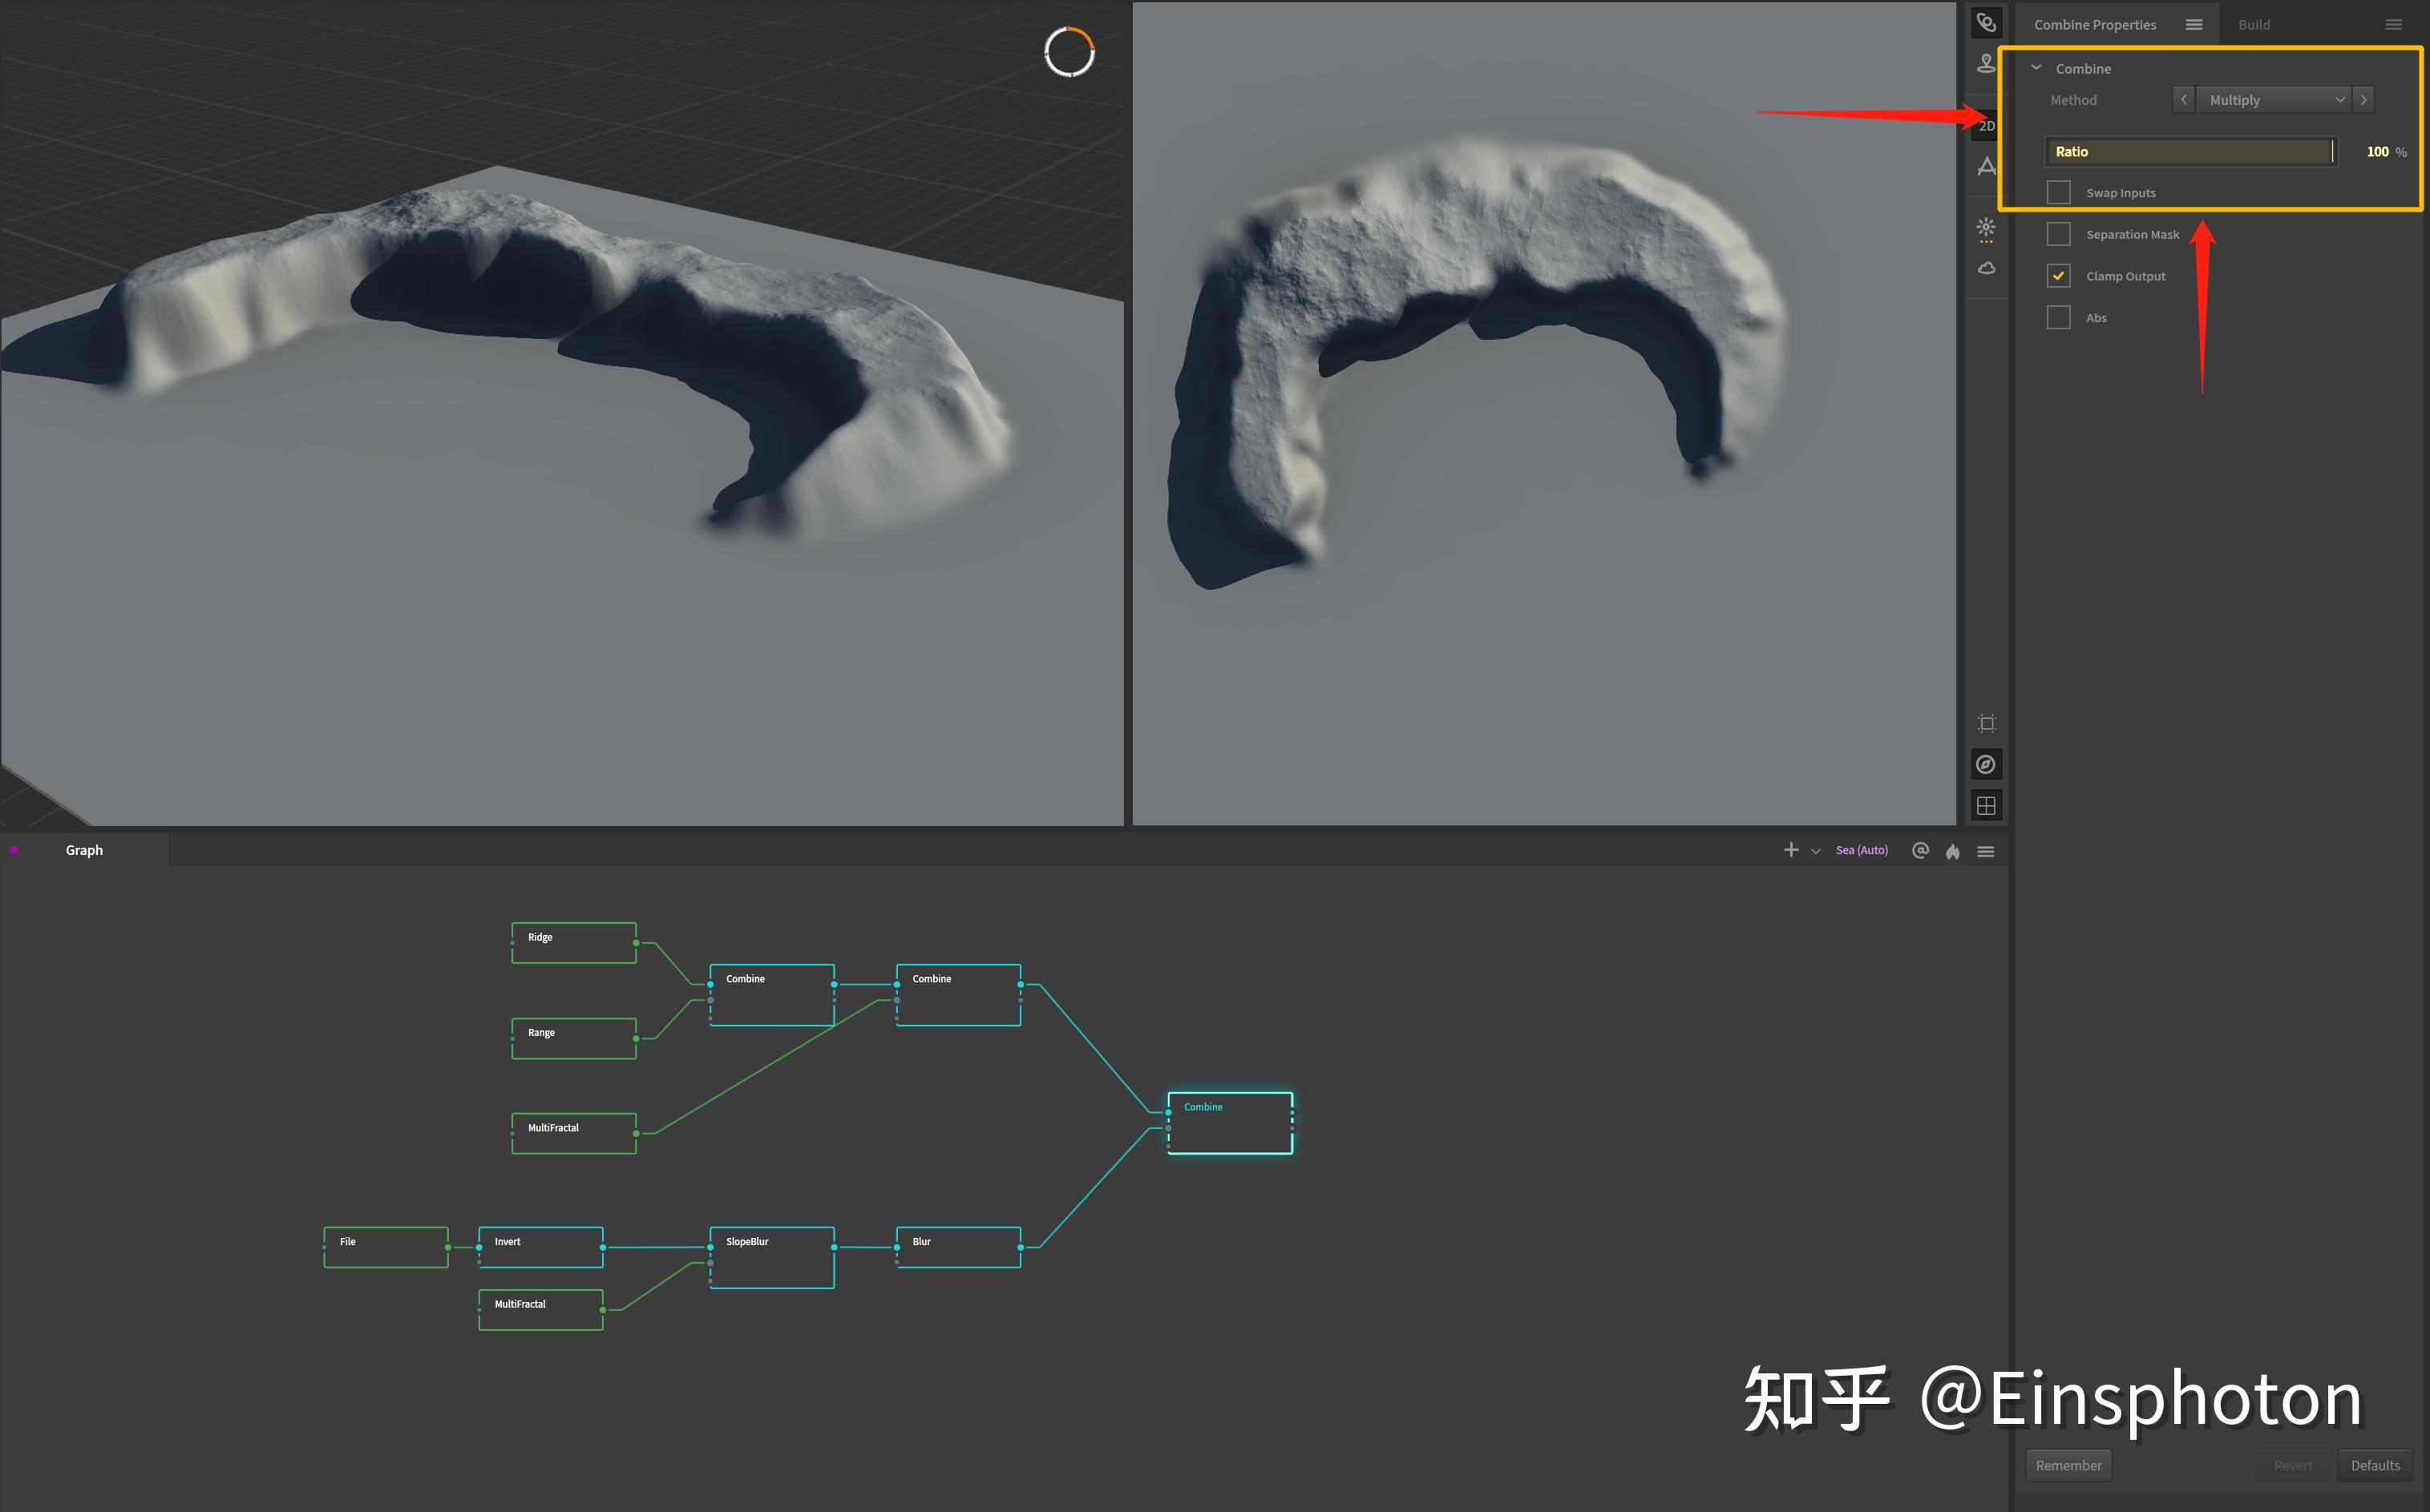Select the Graph tab
The image size is (2430, 1512).
84,850
